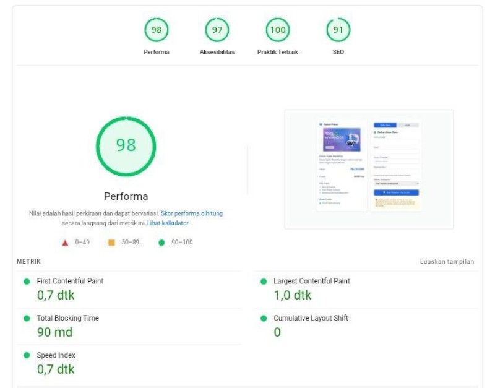Click the Performa 98 score gauge at top

coord(157,30)
